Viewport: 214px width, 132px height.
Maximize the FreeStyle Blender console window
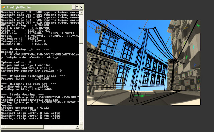77,7
